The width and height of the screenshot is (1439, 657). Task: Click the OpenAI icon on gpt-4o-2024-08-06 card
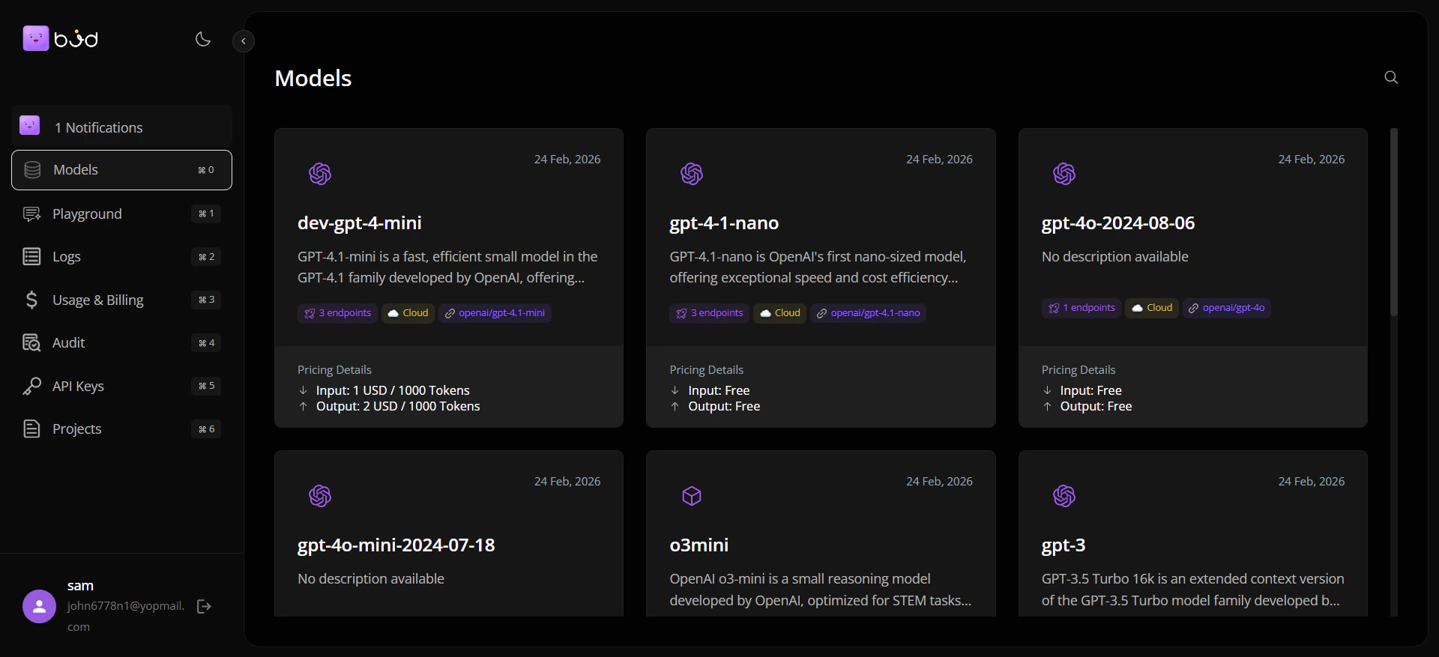pyautogui.click(x=1064, y=174)
